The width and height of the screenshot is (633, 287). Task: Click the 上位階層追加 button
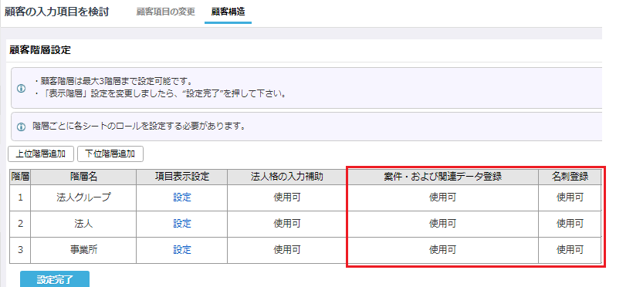click(x=41, y=154)
